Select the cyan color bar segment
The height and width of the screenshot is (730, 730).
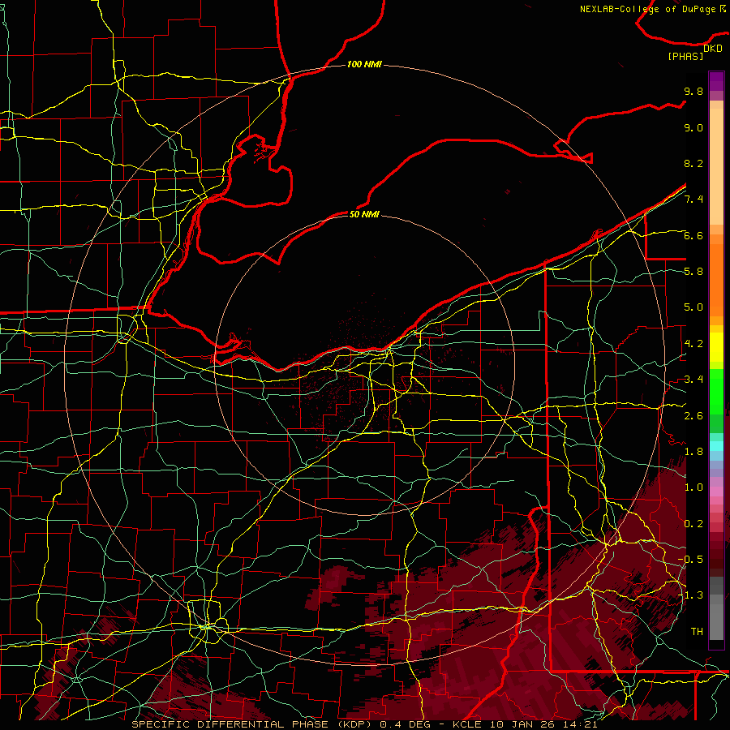[x=716, y=446]
